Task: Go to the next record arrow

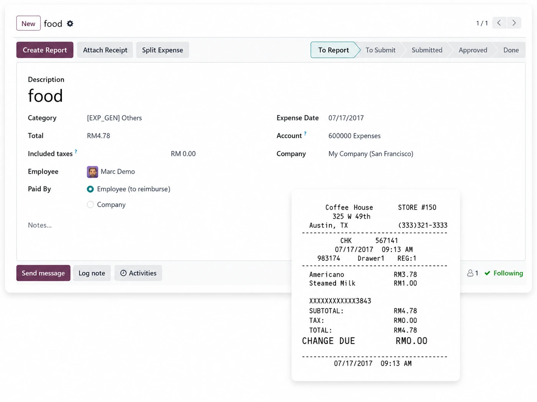Action: click(x=514, y=23)
